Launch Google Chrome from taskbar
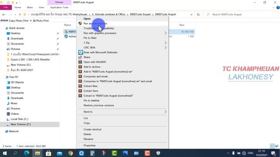This screenshot has width=280, height=157. [x=70, y=153]
